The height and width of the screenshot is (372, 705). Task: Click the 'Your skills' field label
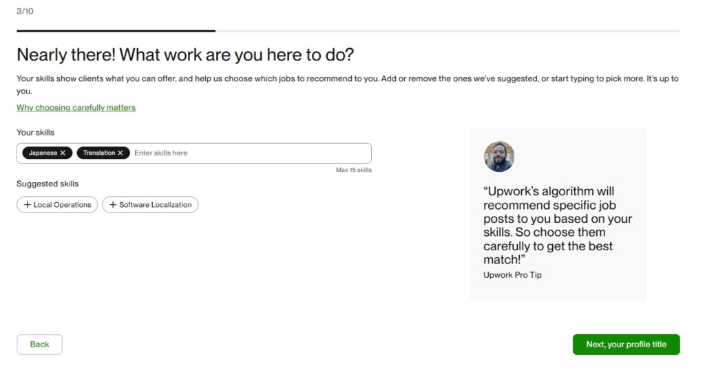pos(35,132)
